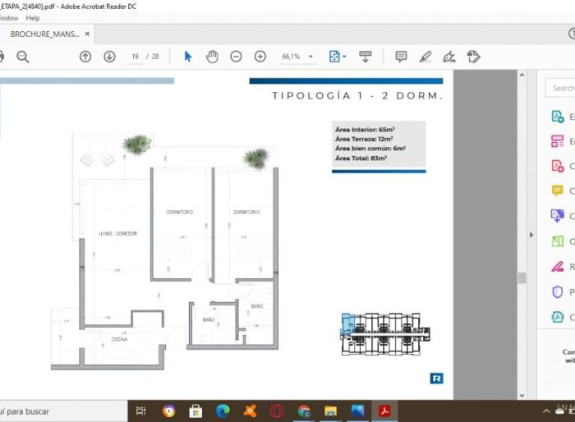Screen dimensions: 575x422
Task: Click 'LIVING - COMEDOR' label on plan
Action: [117, 233]
